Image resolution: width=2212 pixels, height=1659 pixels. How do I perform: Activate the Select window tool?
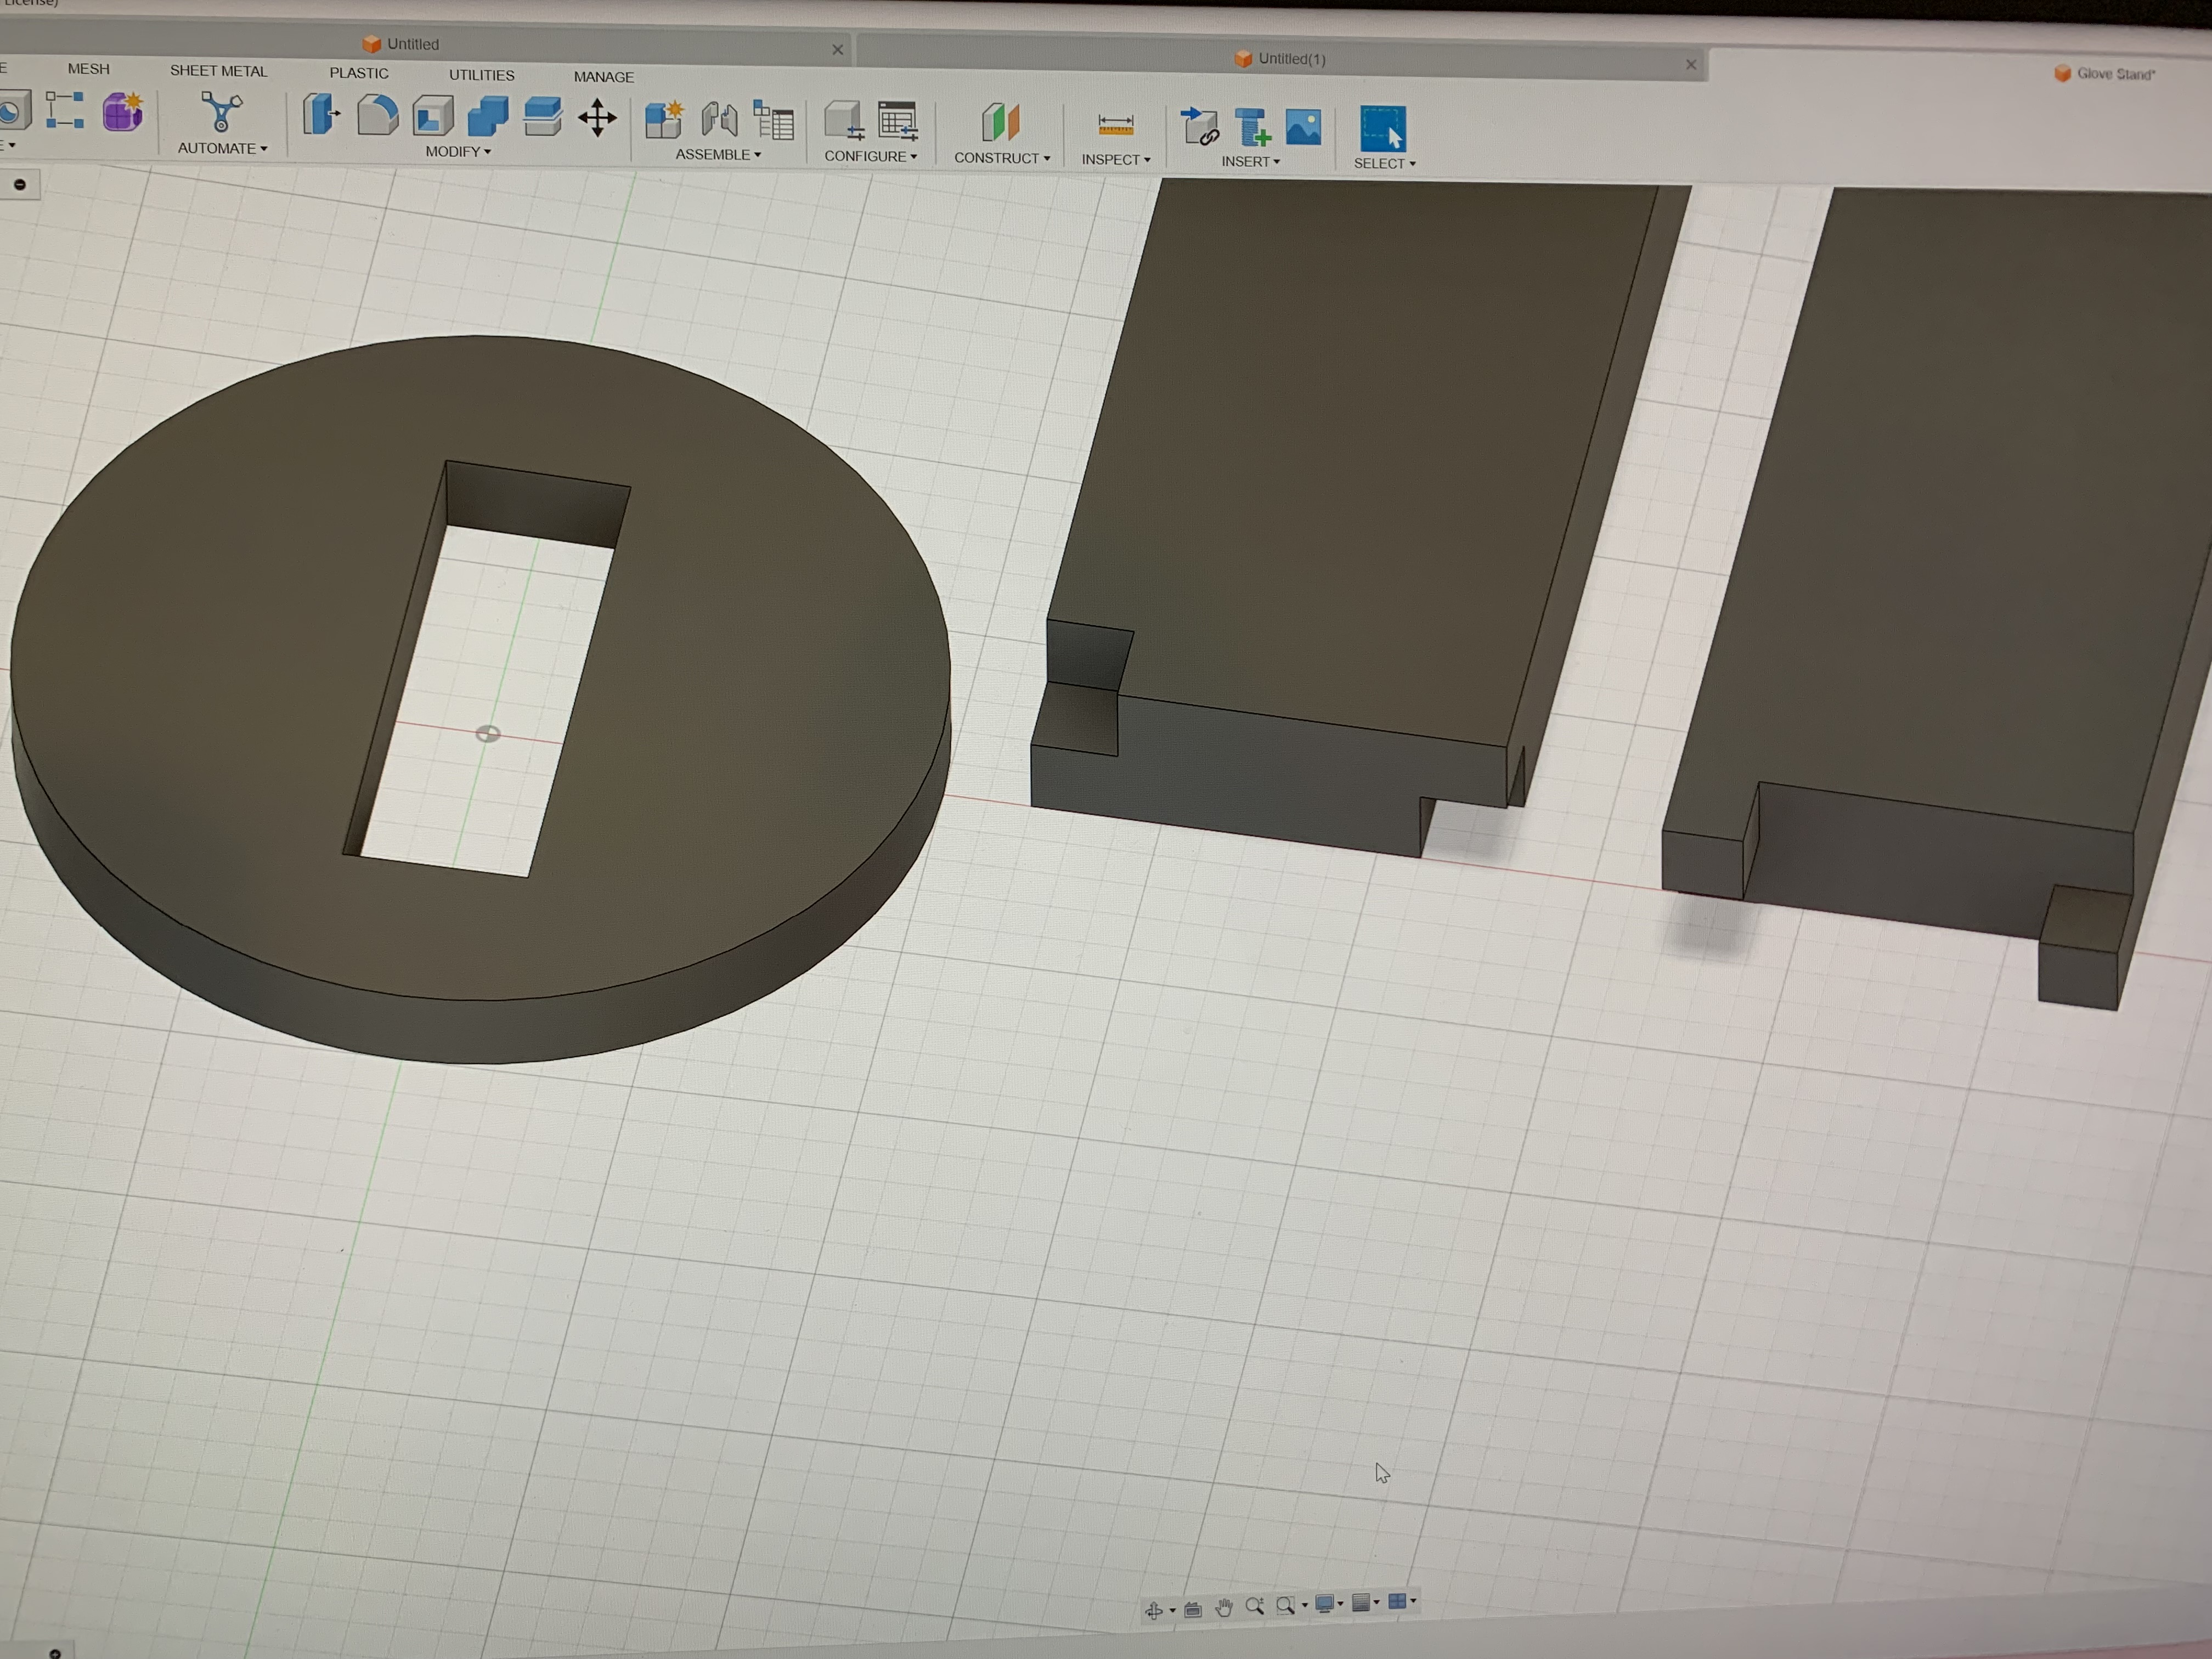pyautogui.click(x=1383, y=129)
